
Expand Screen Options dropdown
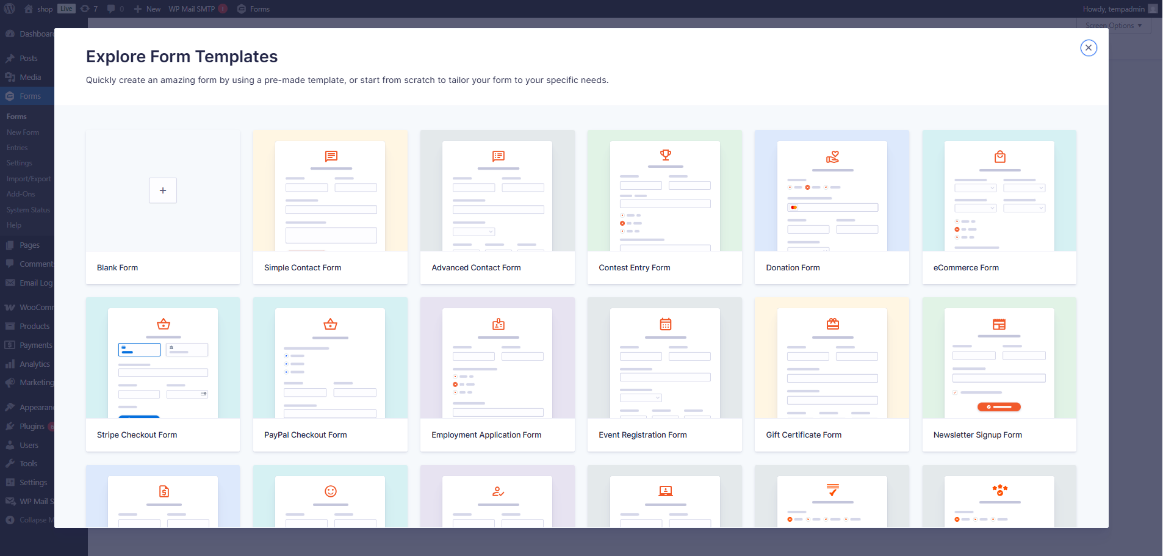click(x=1114, y=26)
